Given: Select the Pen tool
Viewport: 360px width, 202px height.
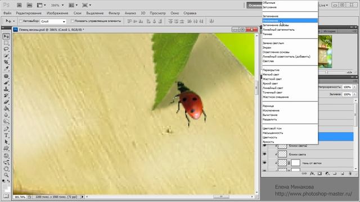Looking at the screenshot, I should (x=6, y=129).
